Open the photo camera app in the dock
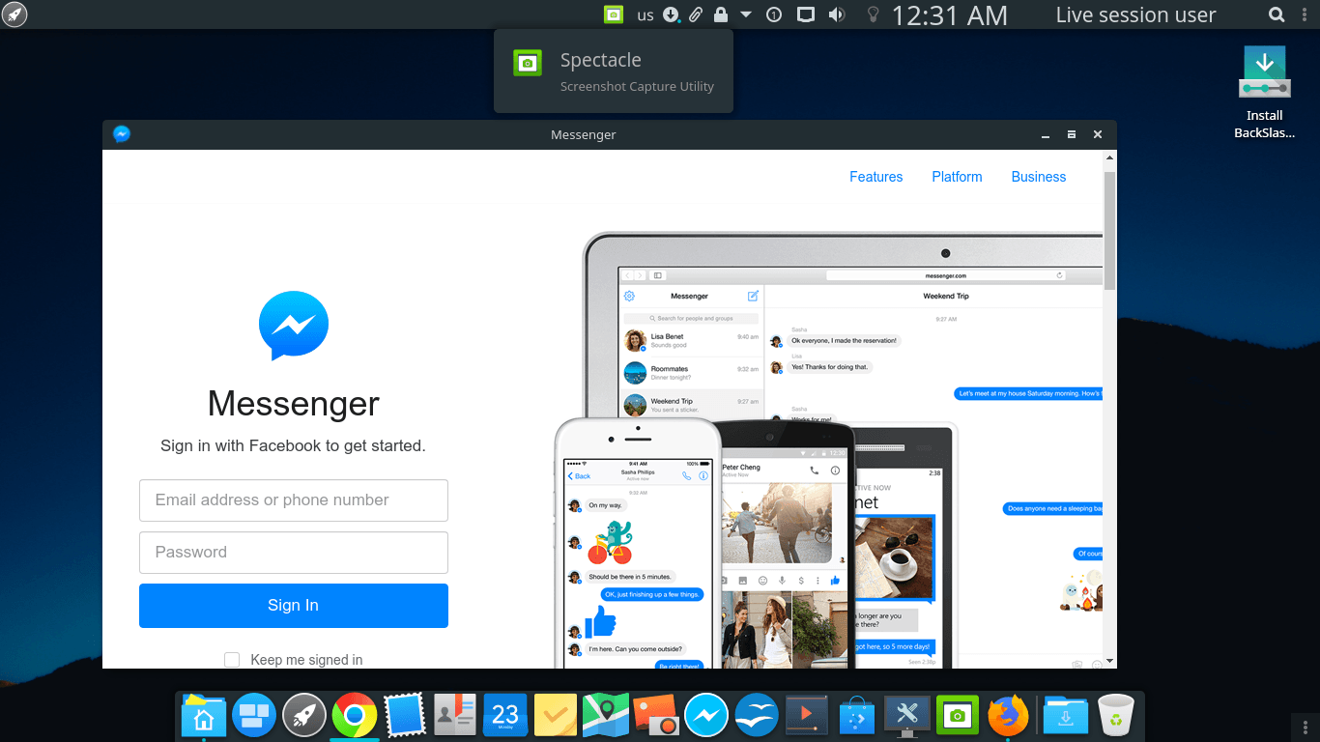The height and width of the screenshot is (742, 1320). pyautogui.click(x=656, y=716)
